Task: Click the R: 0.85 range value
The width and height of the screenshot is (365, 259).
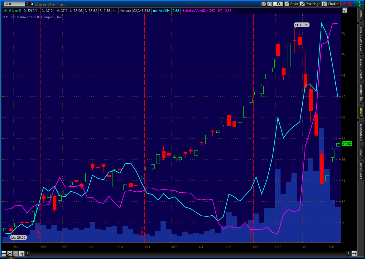Action: (x=104, y=11)
